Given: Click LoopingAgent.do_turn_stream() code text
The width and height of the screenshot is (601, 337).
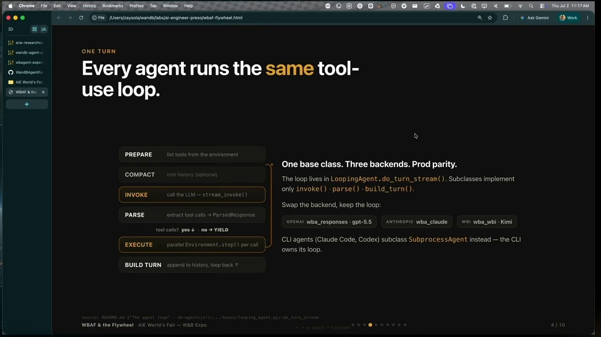Looking at the screenshot, I should click(x=388, y=179).
